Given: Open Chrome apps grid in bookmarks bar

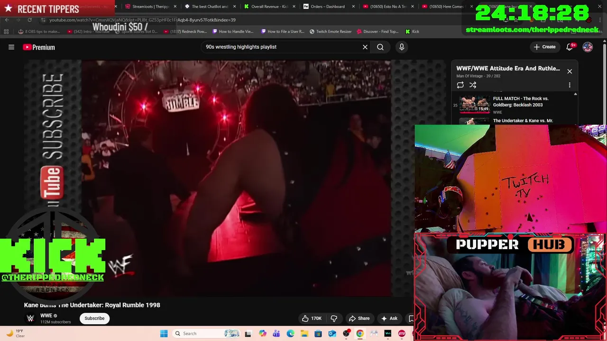Looking at the screenshot, I should coord(6,32).
